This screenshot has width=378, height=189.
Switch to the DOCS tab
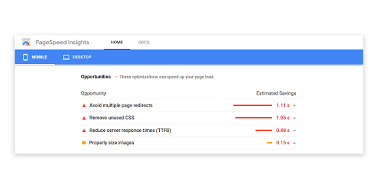(144, 42)
